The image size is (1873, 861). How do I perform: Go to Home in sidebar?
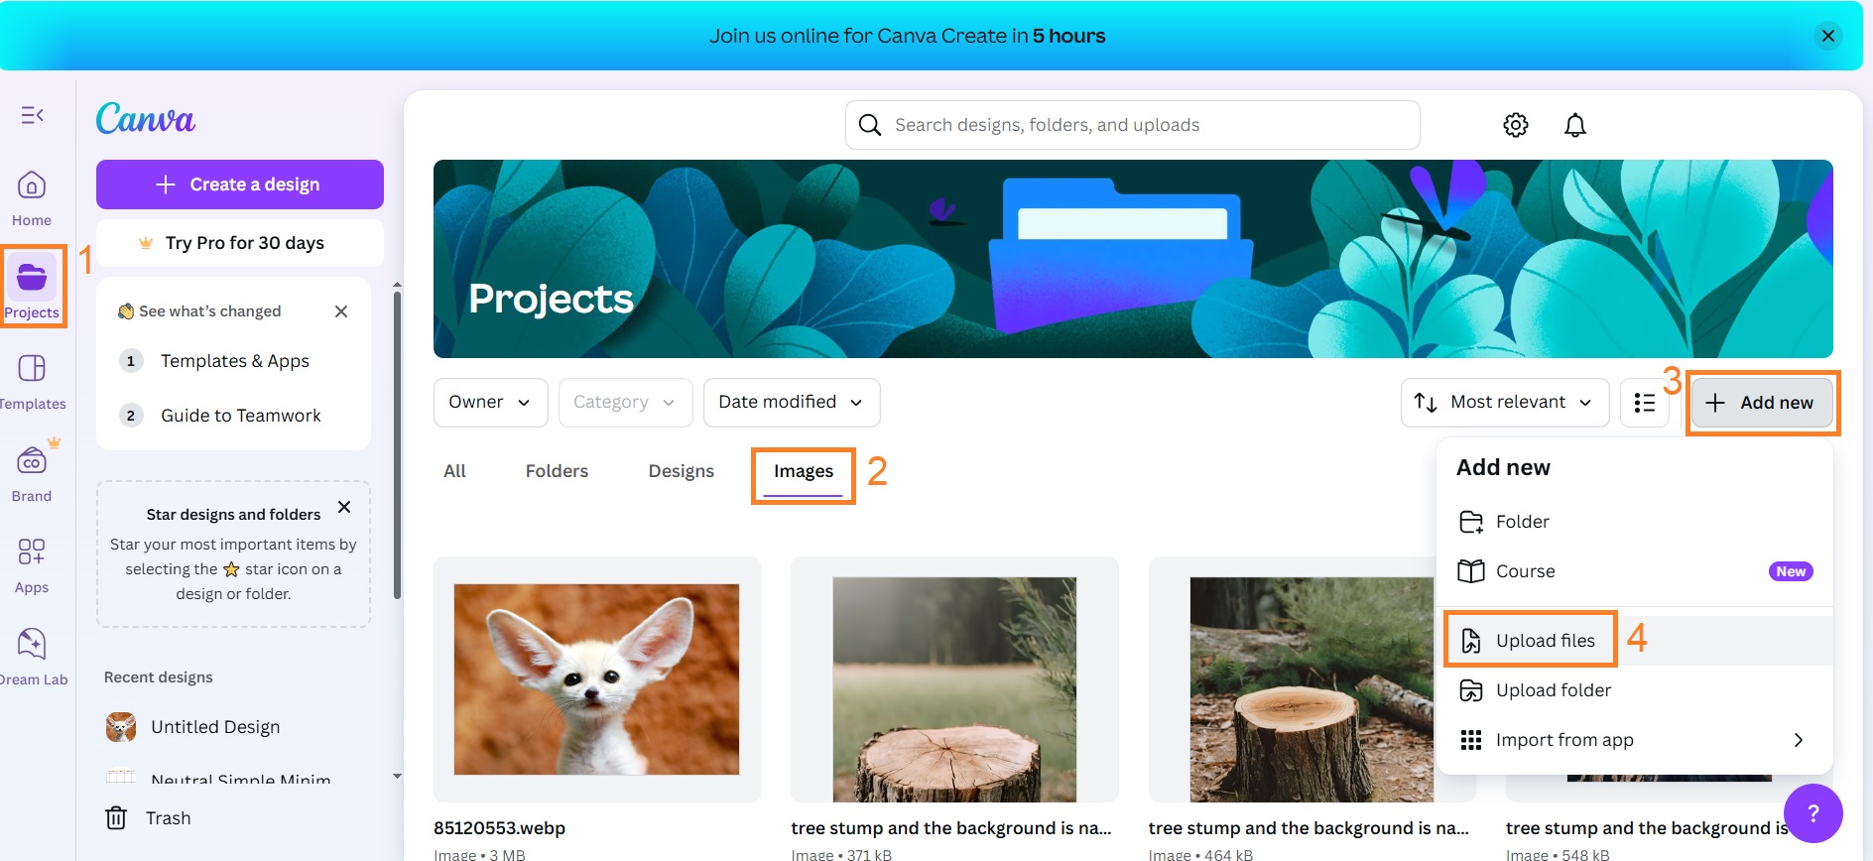pos(32,198)
